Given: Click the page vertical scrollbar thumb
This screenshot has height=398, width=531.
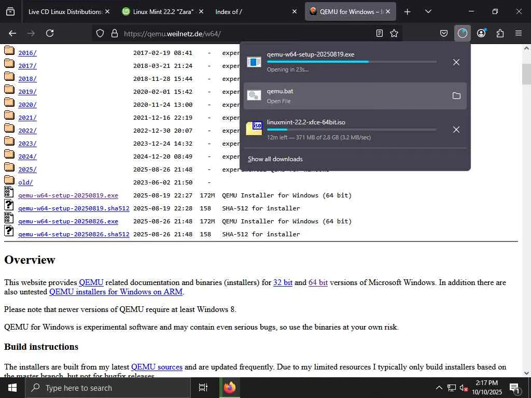Looking at the screenshot, I should pyautogui.click(x=526, y=74).
